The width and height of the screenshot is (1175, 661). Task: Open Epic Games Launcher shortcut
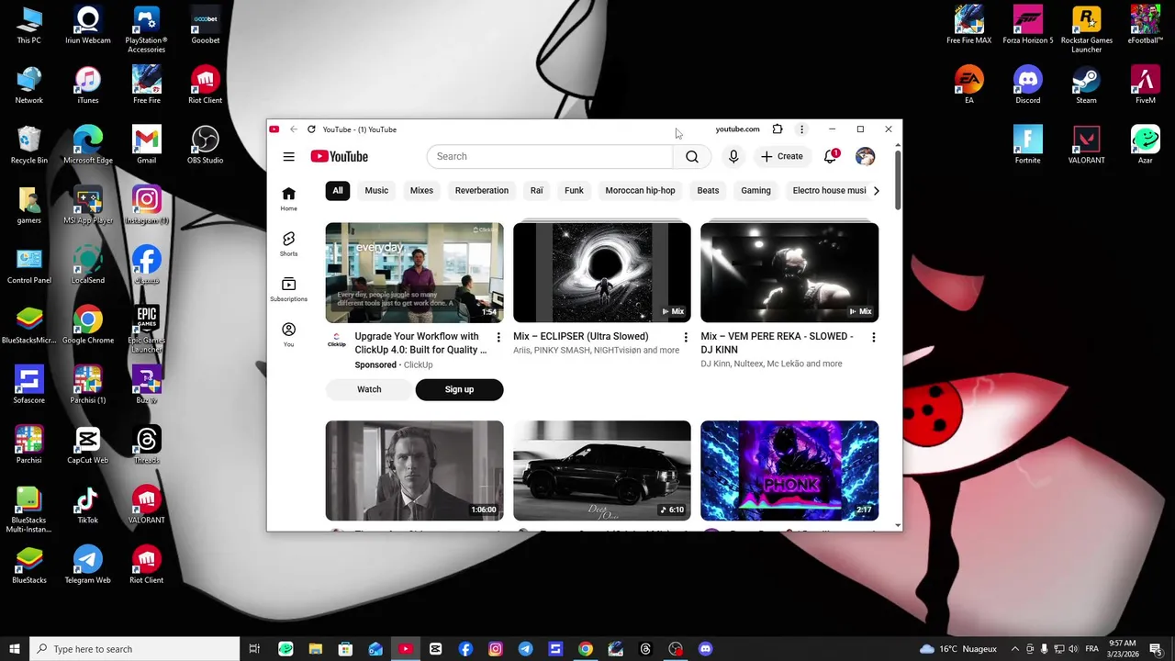point(147,329)
